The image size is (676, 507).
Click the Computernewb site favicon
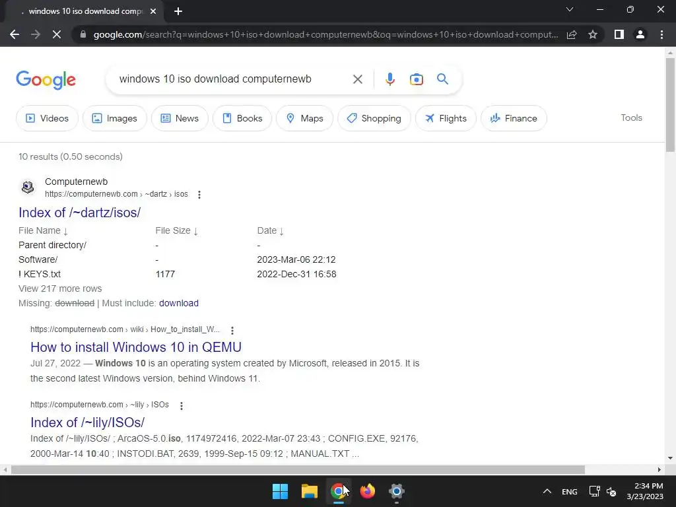pyautogui.click(x=28, y=187)
